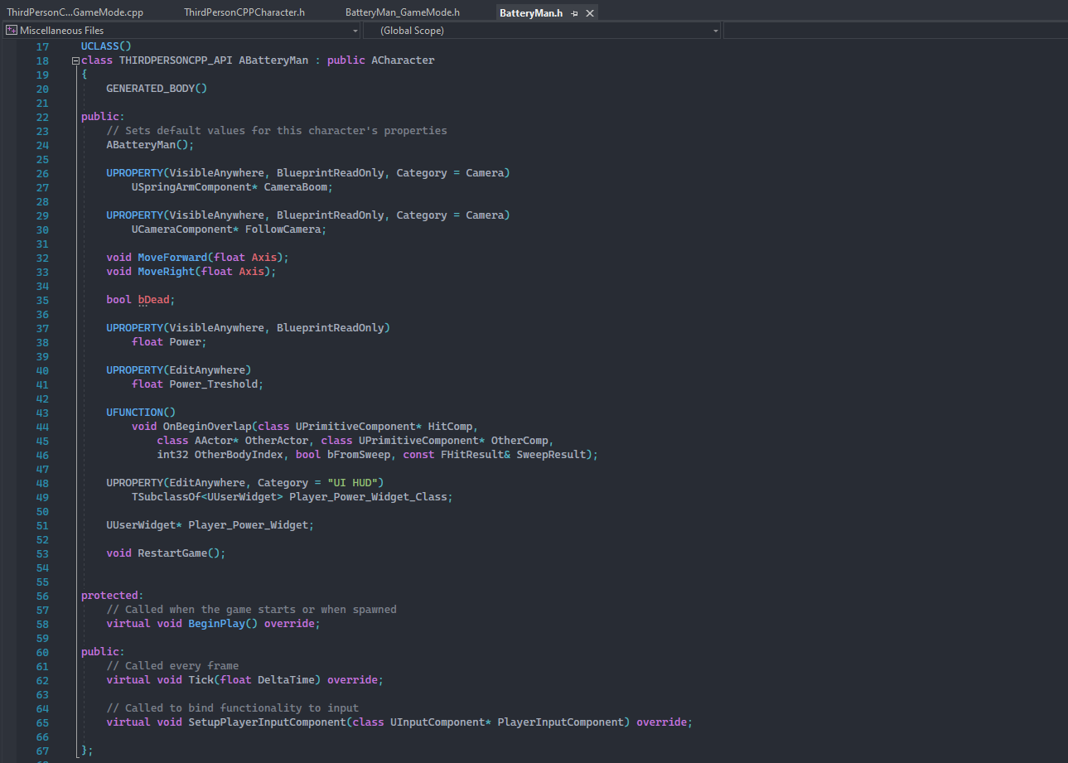Click the OtherBodyIndex parameter name
1068x763 pixels.
239,455
